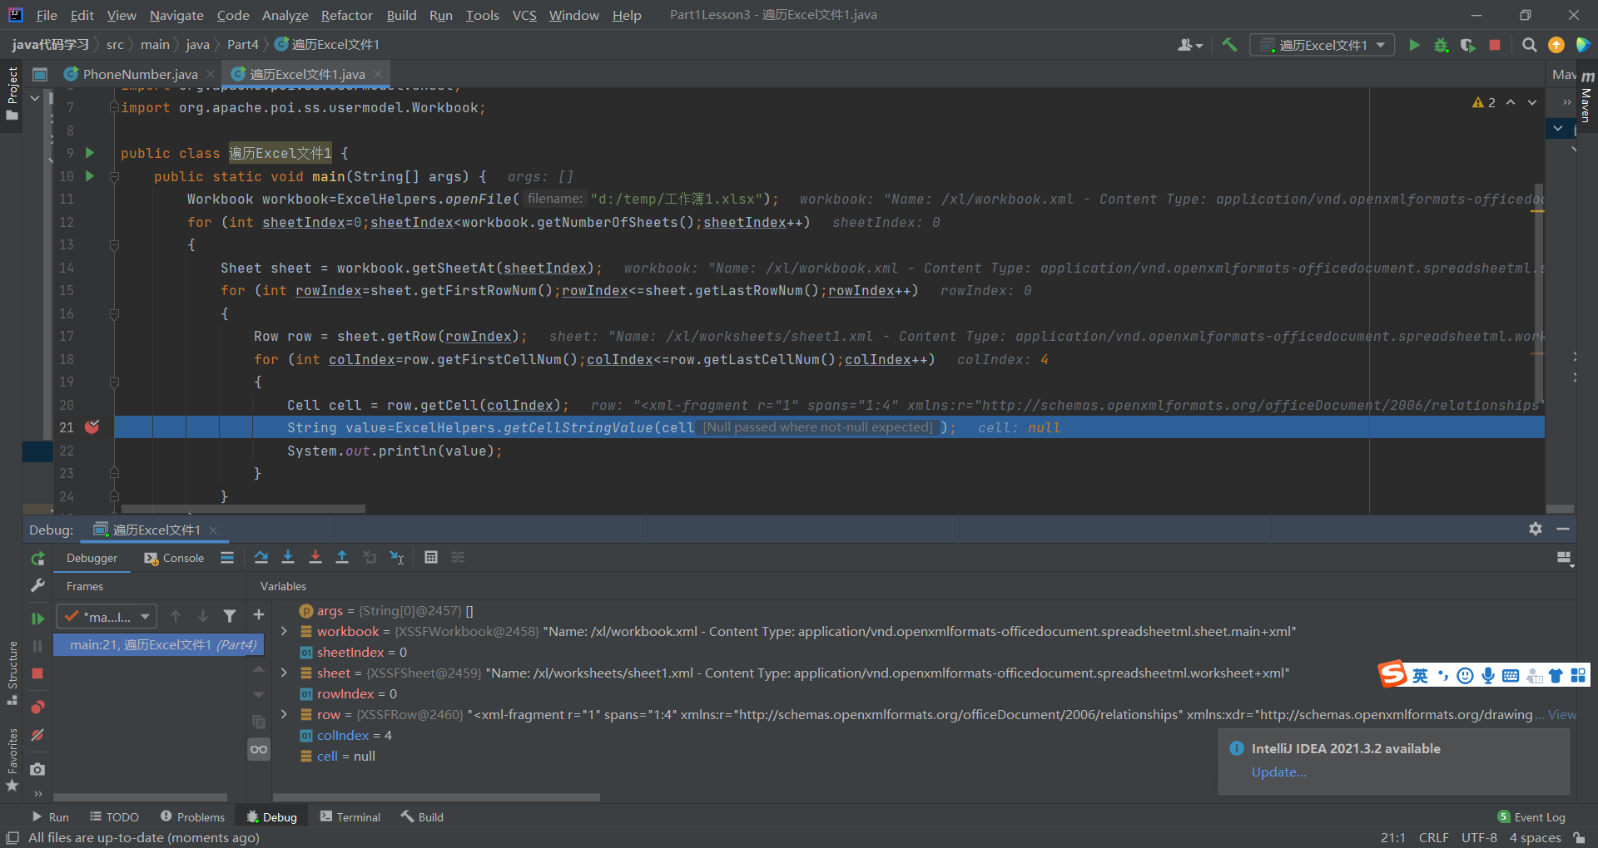The width and height of the screenshot is (1598, 848).
Task: Click Update link for IntelliJ IDEA 2021.3.2
Action: (x=1278, y=772)
